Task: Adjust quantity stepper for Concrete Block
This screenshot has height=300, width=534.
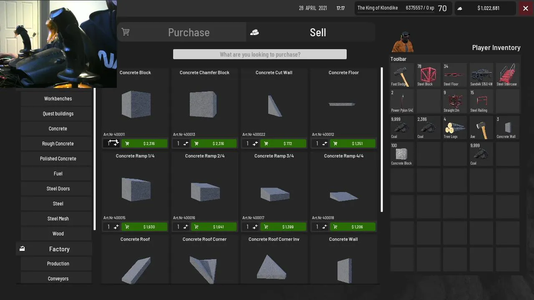Action: tap(111, 143)
